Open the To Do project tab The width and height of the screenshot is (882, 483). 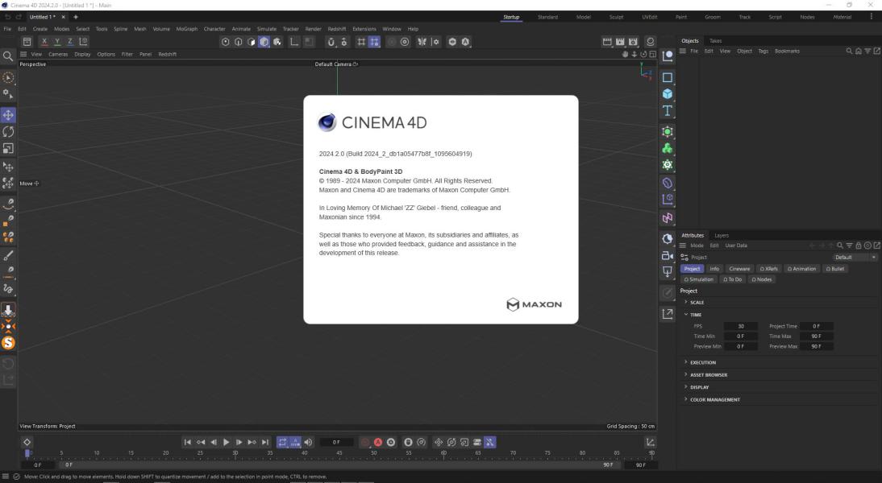click(x=732, y=279)
